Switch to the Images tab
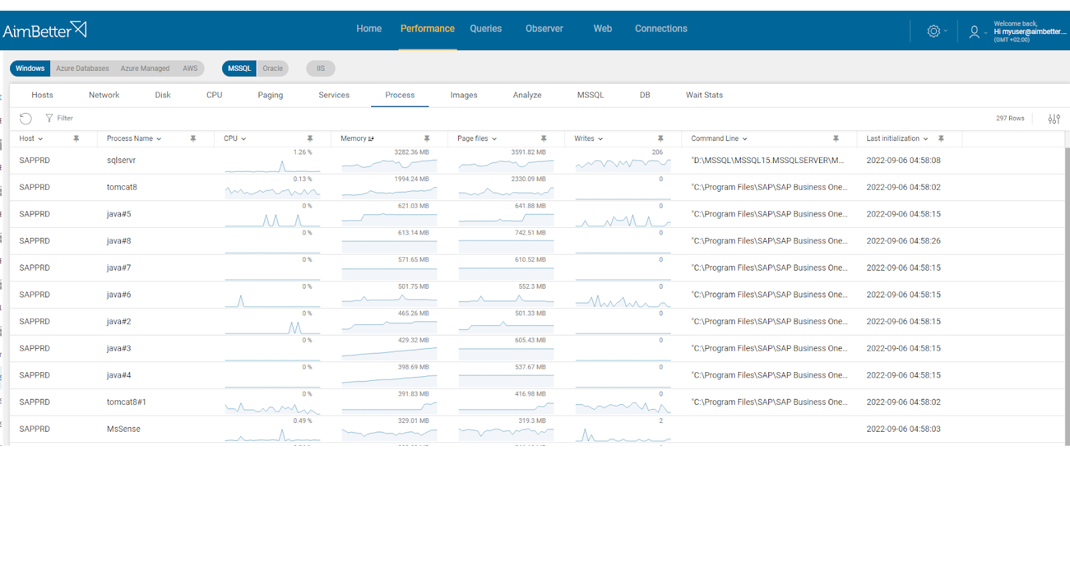Viewport: 1070px width, 568px height. pyautogui.click(x=463, y=95)
